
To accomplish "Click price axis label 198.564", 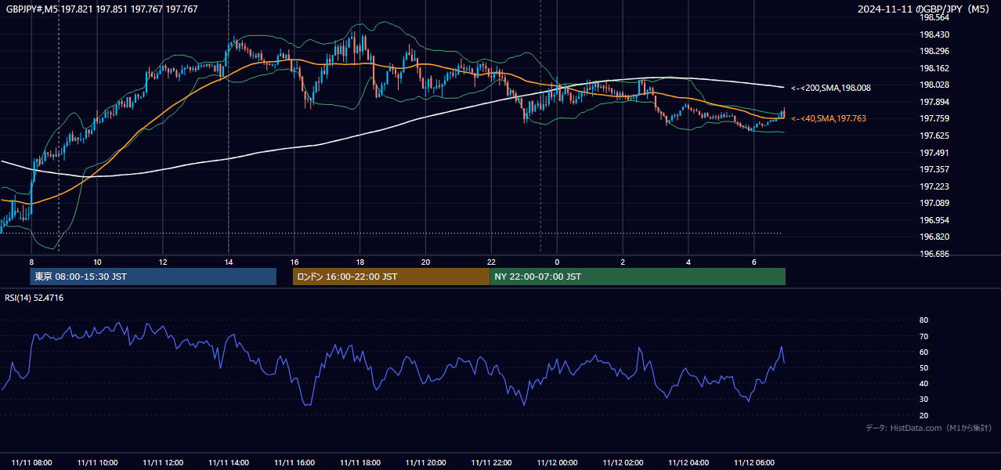I will coord(934,17).
